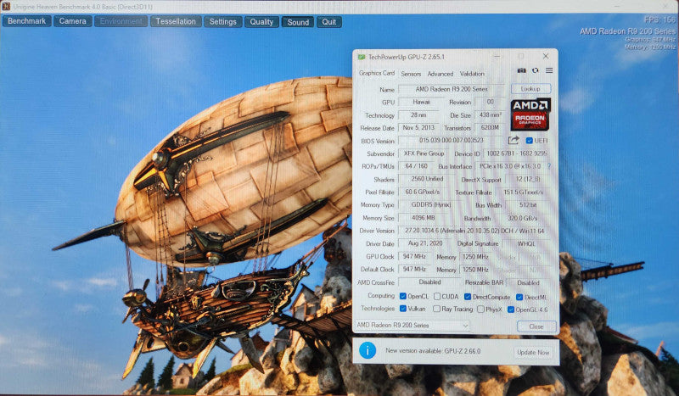Click the Release Date Nov 5, 2013 value
The height and width of the screenshot is (396, 679).
coord(418,128)
